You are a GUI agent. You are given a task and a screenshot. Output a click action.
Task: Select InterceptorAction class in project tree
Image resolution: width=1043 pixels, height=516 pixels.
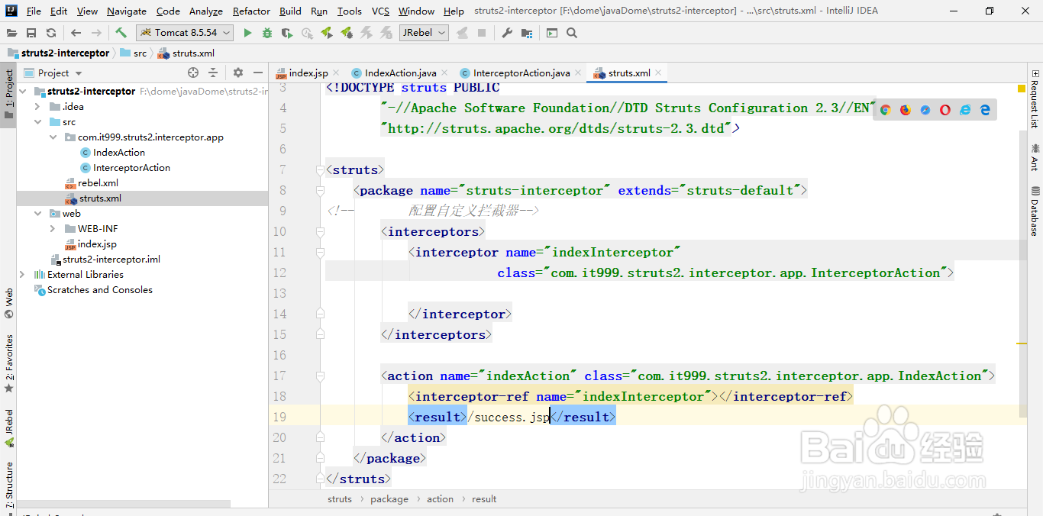(131, 168)
